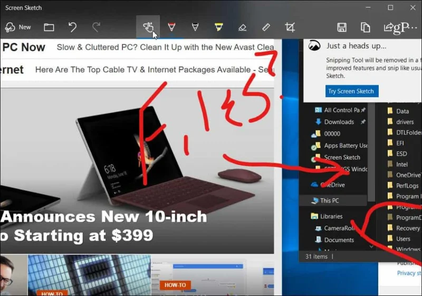The image size is (422, 296).
Task: Select the Crop tool
Action: [x=290, y=27]
